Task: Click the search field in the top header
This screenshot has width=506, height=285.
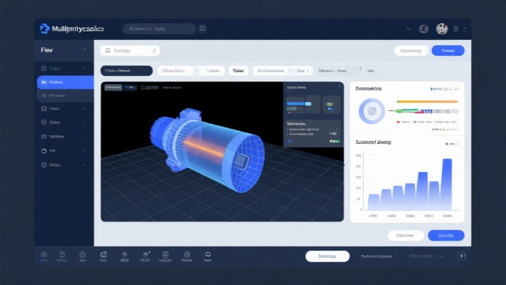Action: coord(158,28)
